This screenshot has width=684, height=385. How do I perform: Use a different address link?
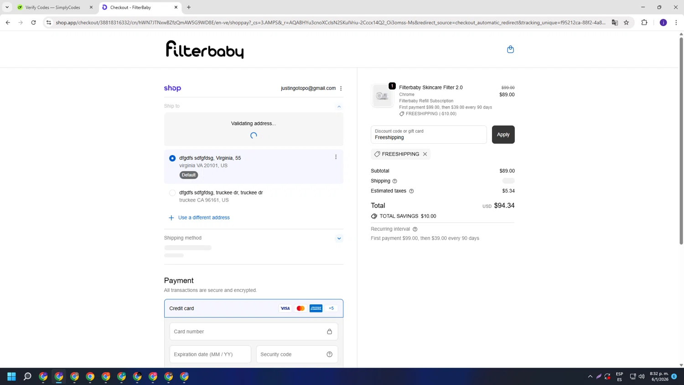coord(204,218)
